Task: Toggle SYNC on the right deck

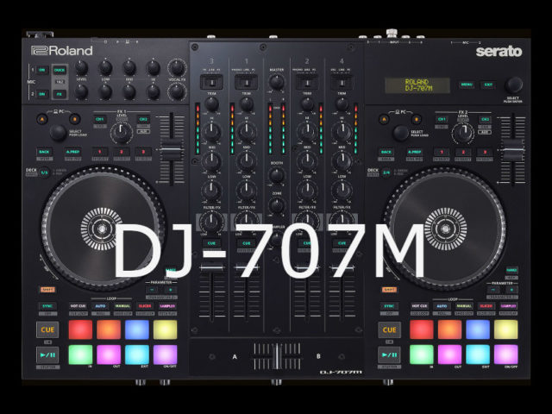Action: (x=389, y=306)
